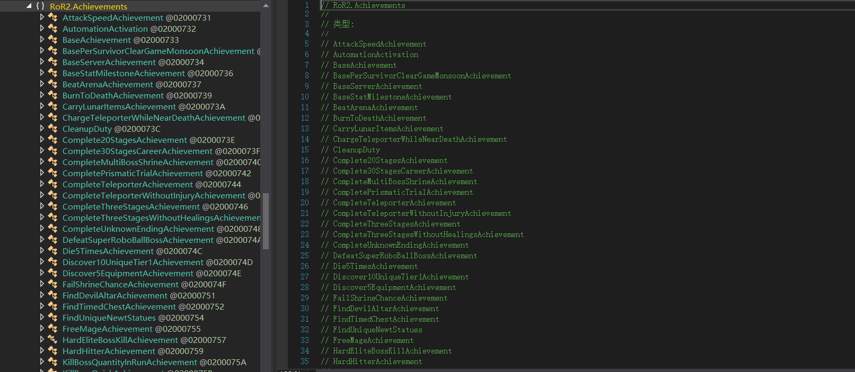Expand the AttackSpeedAchievement tree node

[x=42, y=17]
